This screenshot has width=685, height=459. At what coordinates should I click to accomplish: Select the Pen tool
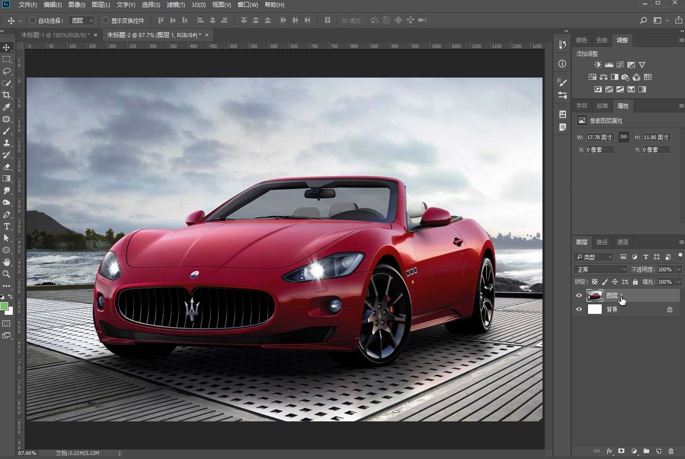(x=6, y=214)
